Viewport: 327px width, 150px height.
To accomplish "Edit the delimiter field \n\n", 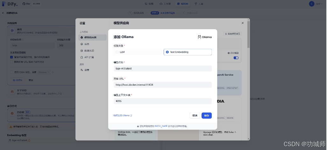I will pyautogui.click(x=32, y=45).
